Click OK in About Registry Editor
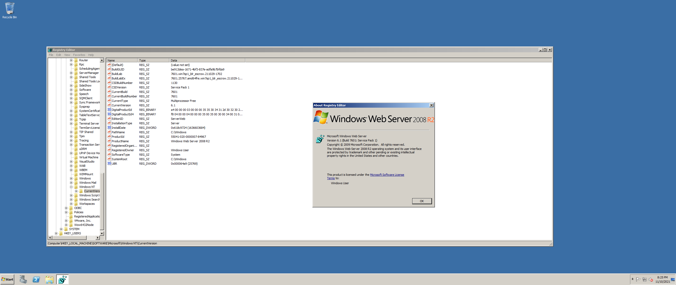Image resolution: width=676 pixels, height=285 pixels. pos(422,201)
